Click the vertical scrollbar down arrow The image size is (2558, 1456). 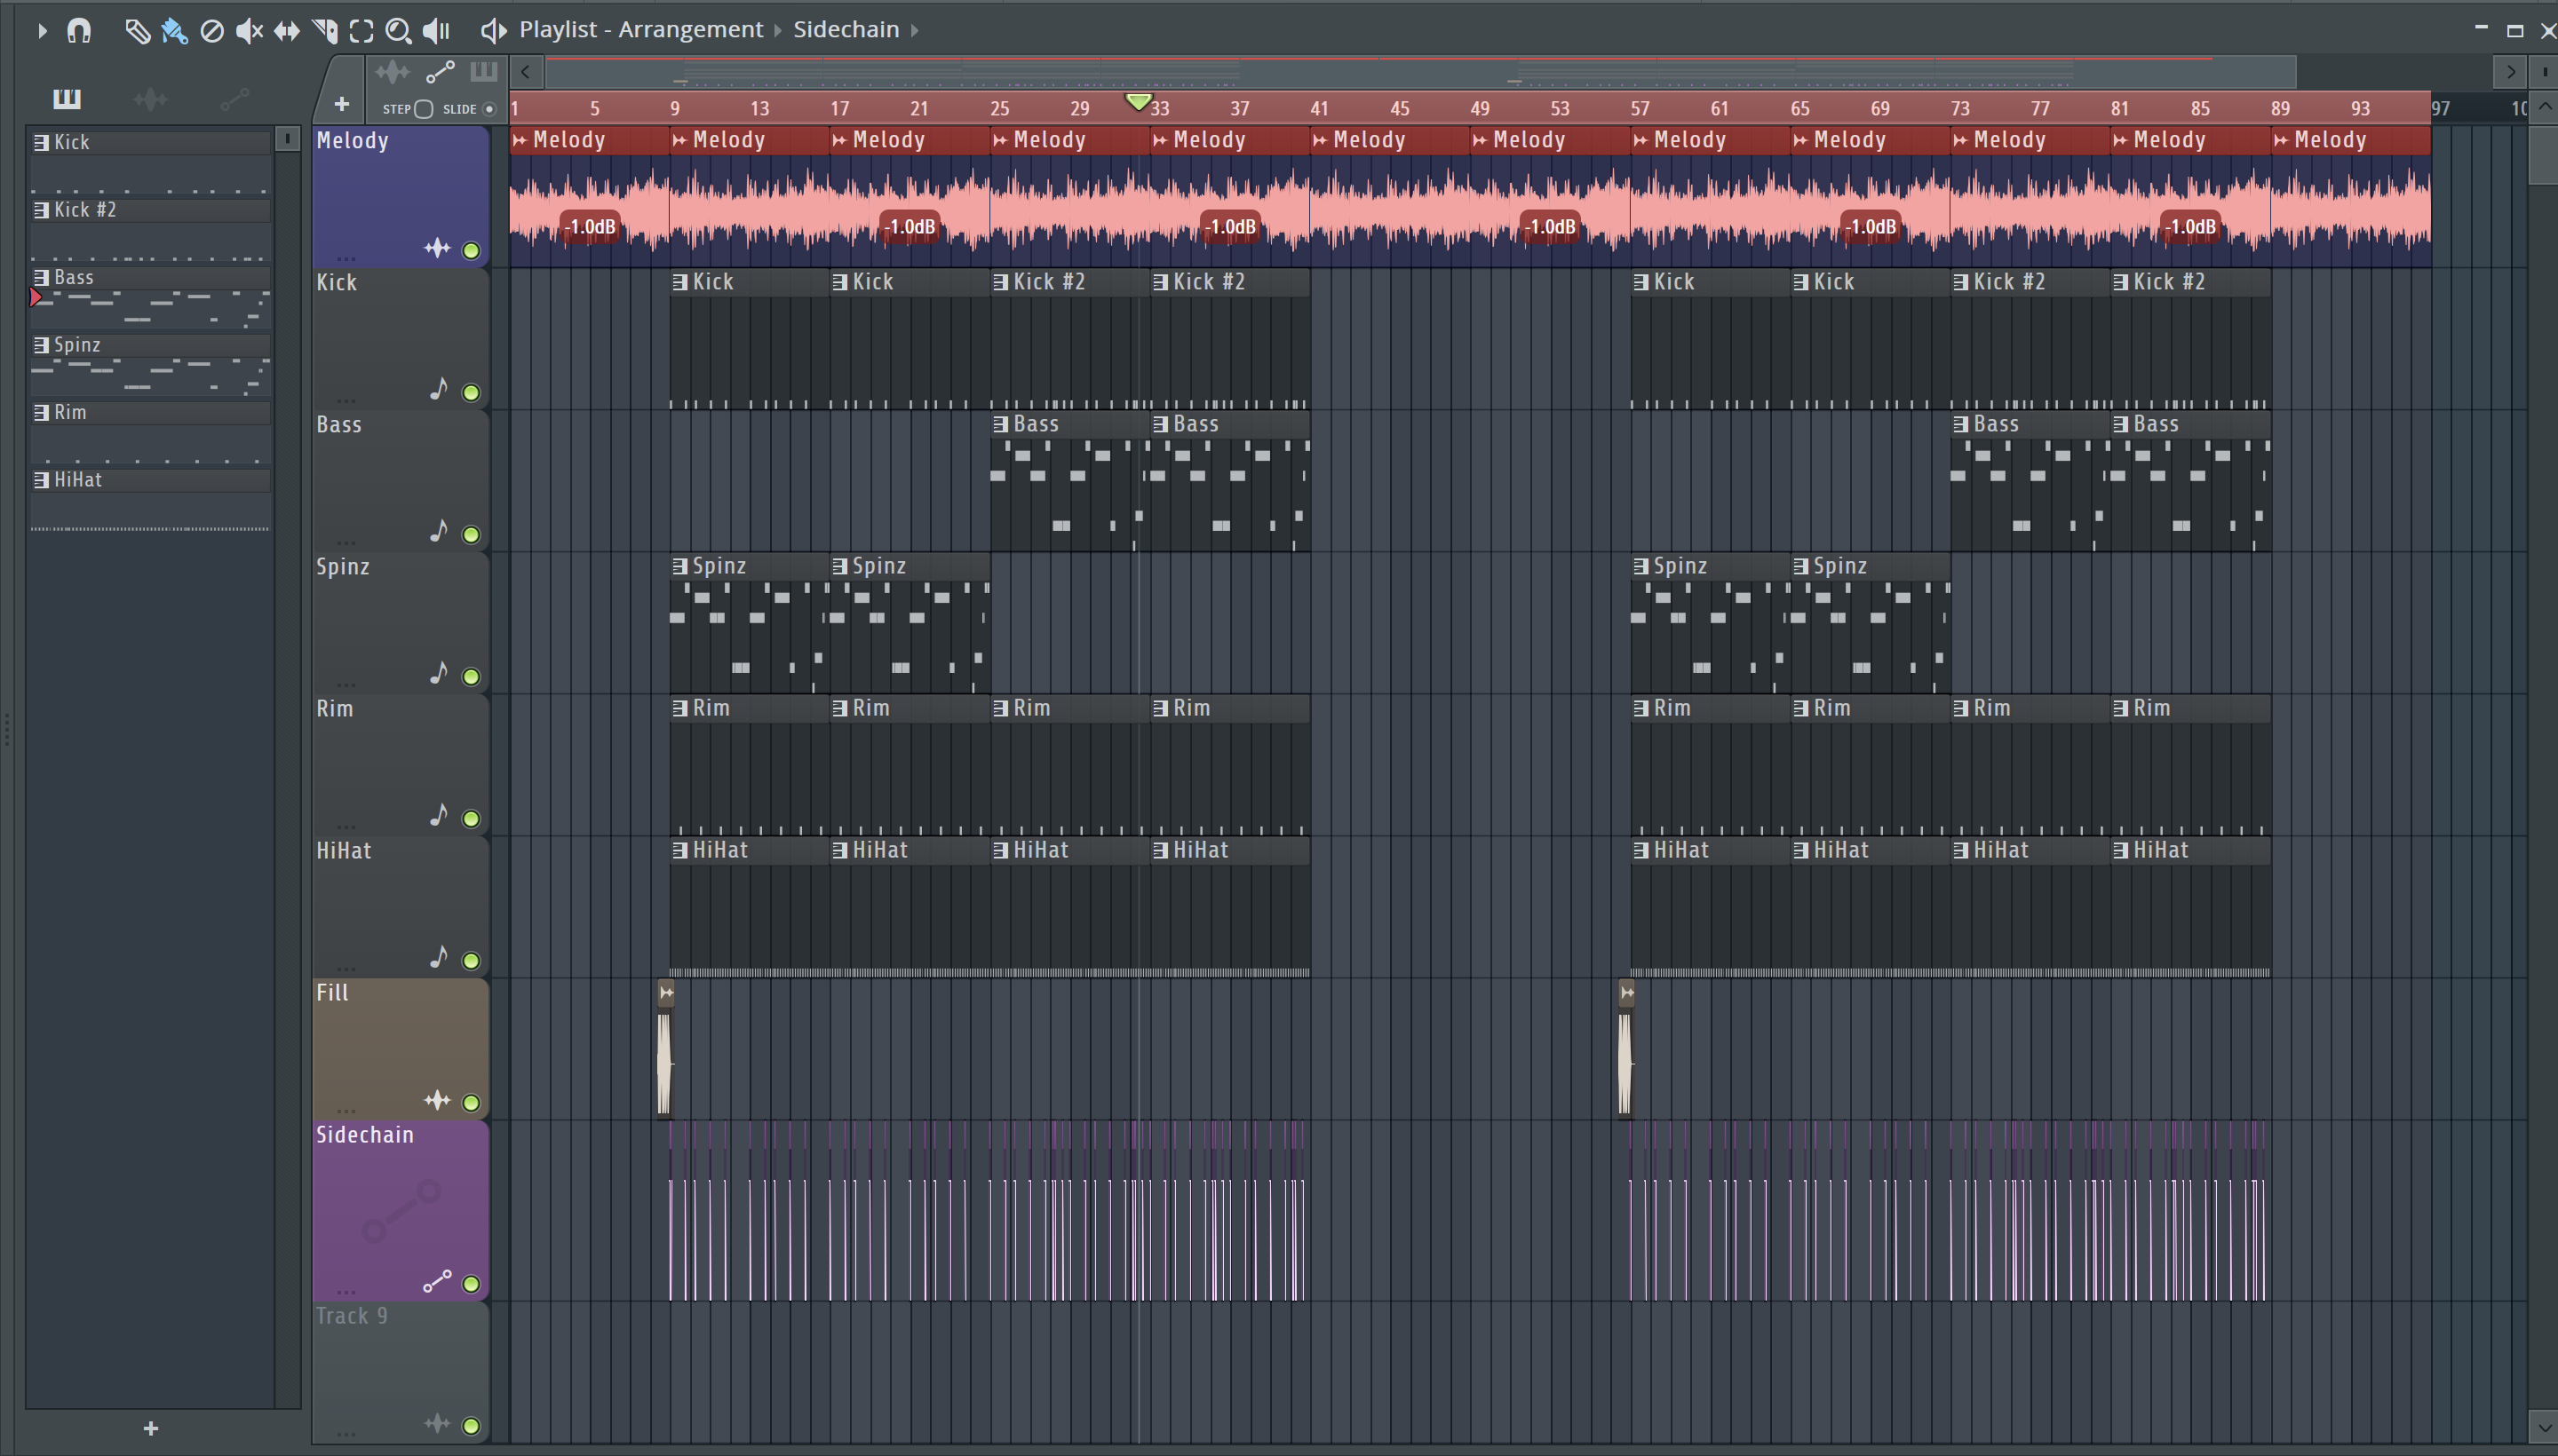point(2544,1426)
